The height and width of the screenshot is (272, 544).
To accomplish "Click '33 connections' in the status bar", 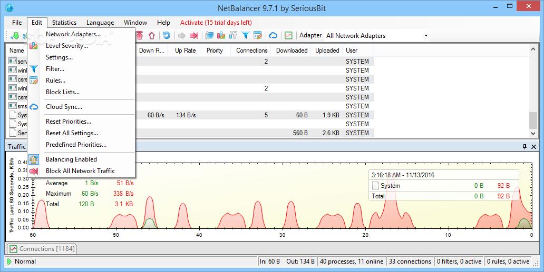I will pyautogui.click(x=410, y=261).
